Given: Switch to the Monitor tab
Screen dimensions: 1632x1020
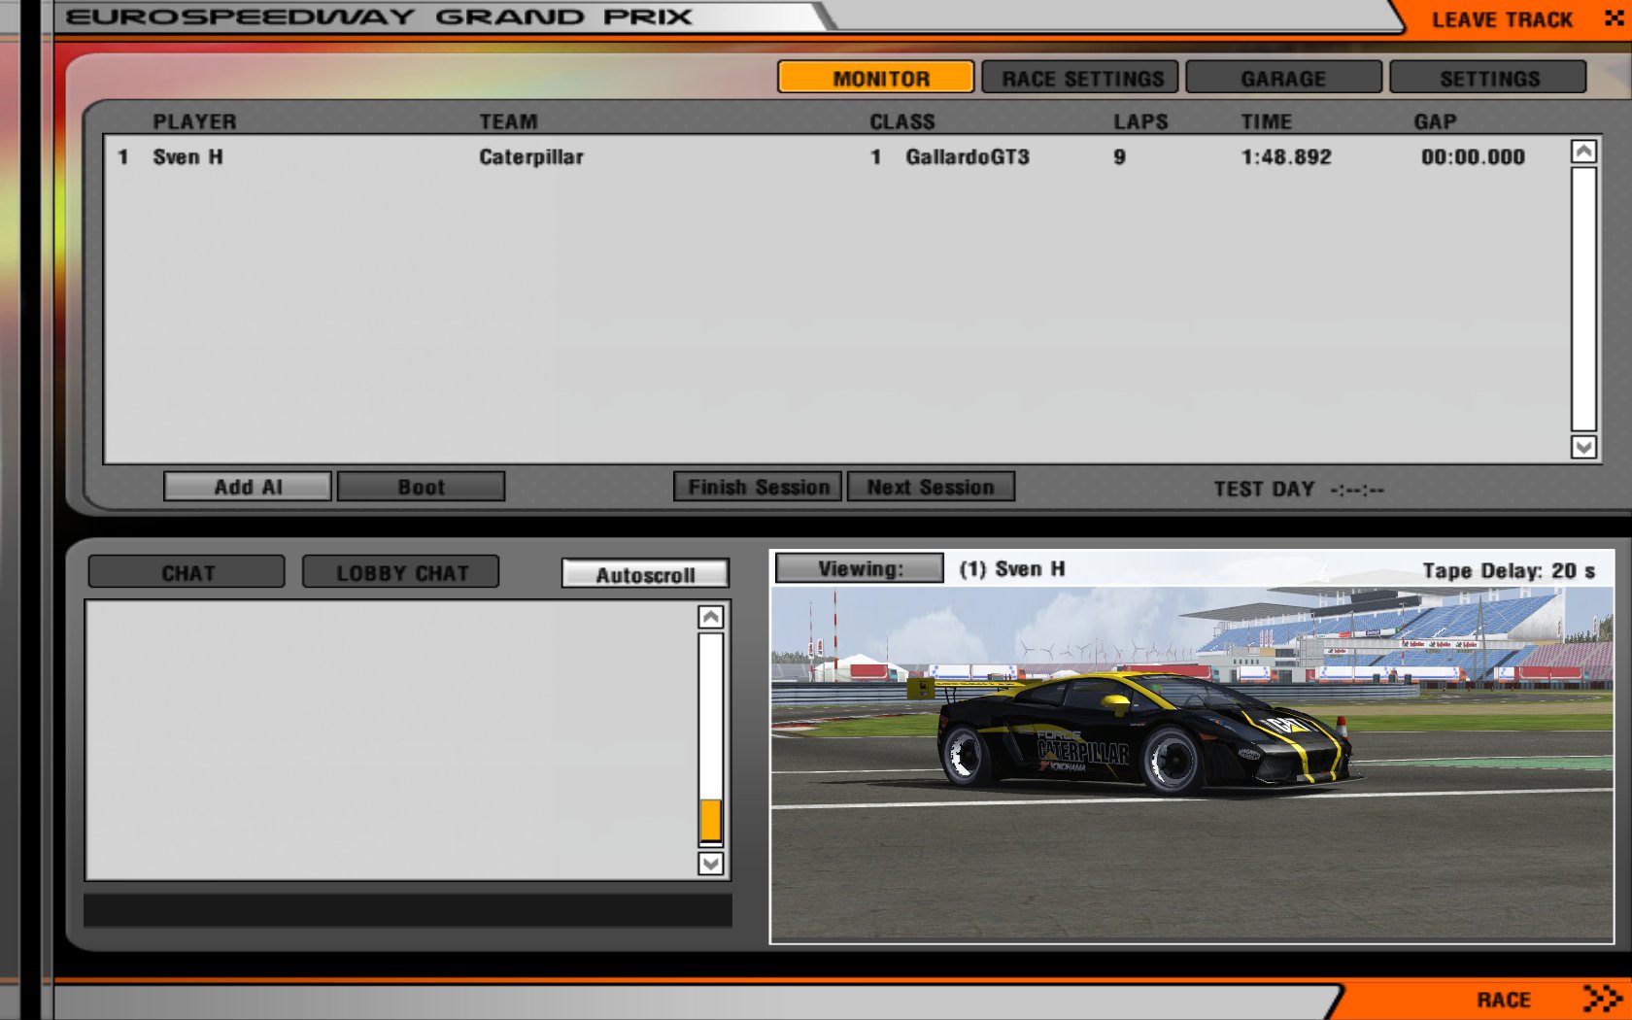Looking at the screenshot, I should tap(875, 78).
